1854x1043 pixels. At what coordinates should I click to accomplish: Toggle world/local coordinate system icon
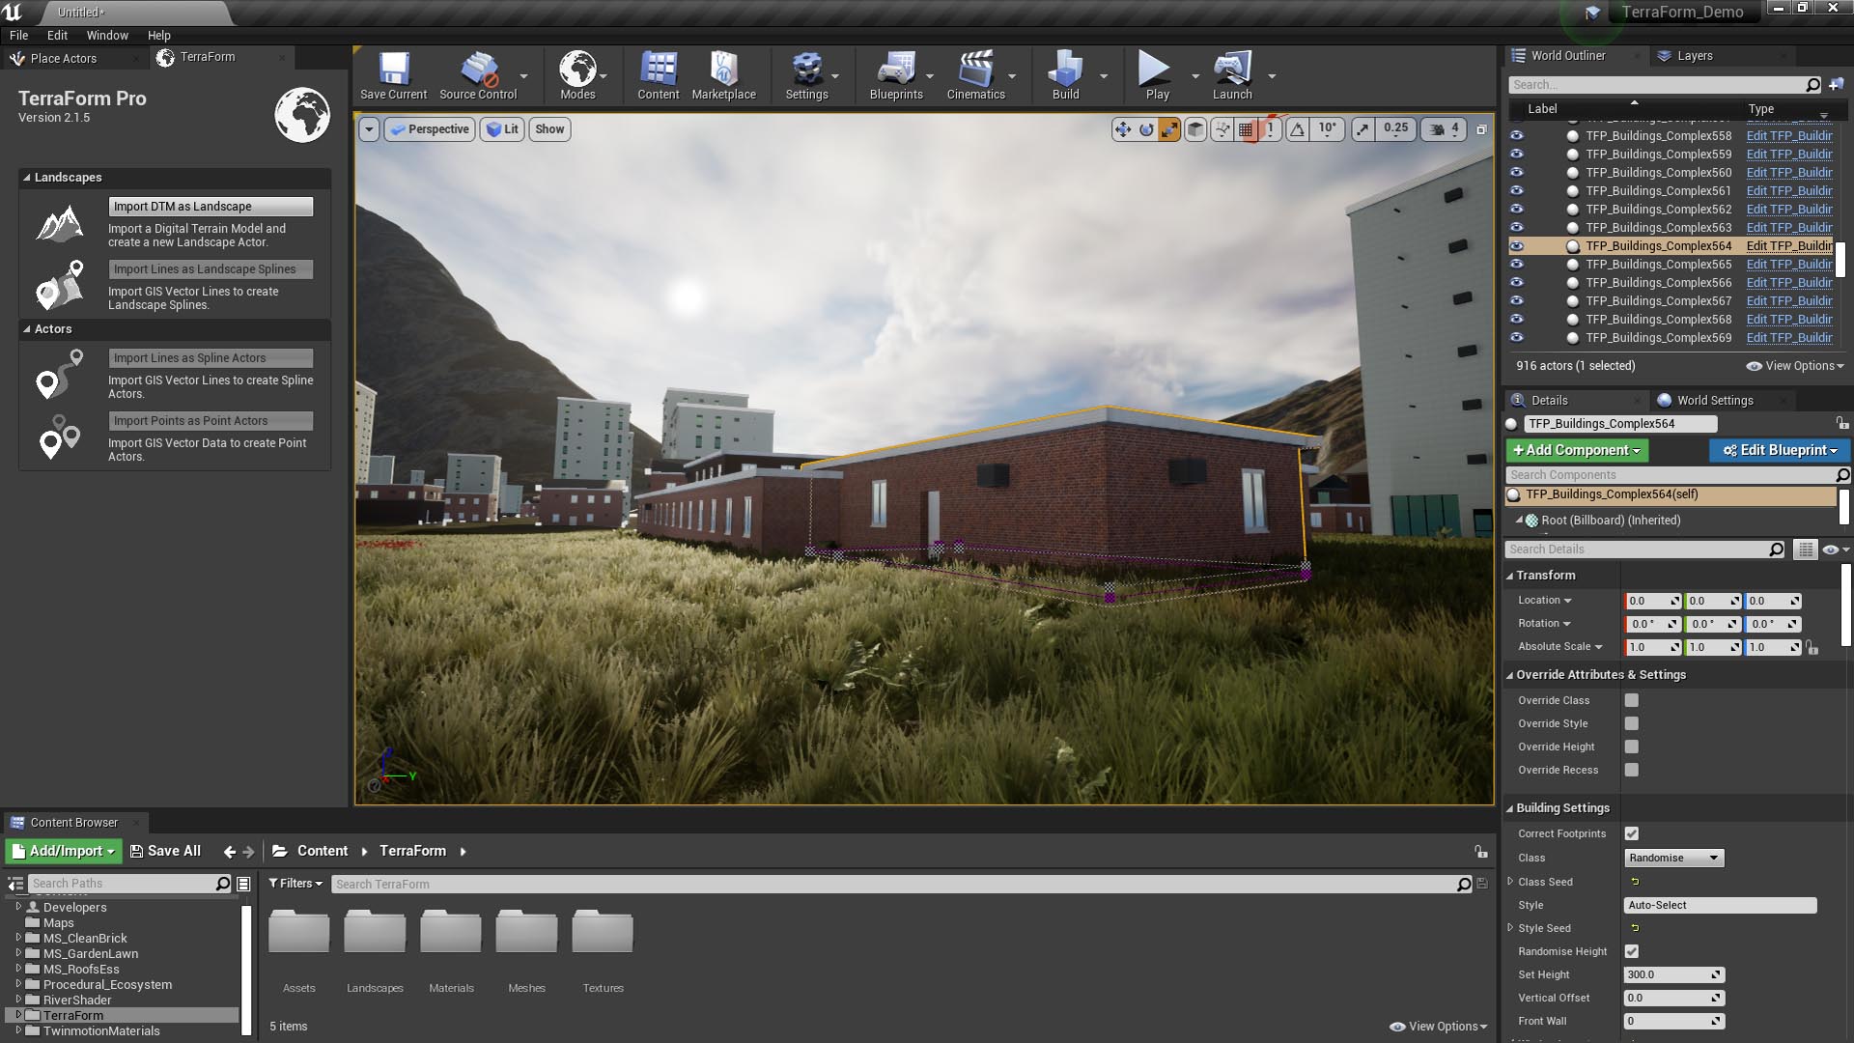tap(1195, 129)
